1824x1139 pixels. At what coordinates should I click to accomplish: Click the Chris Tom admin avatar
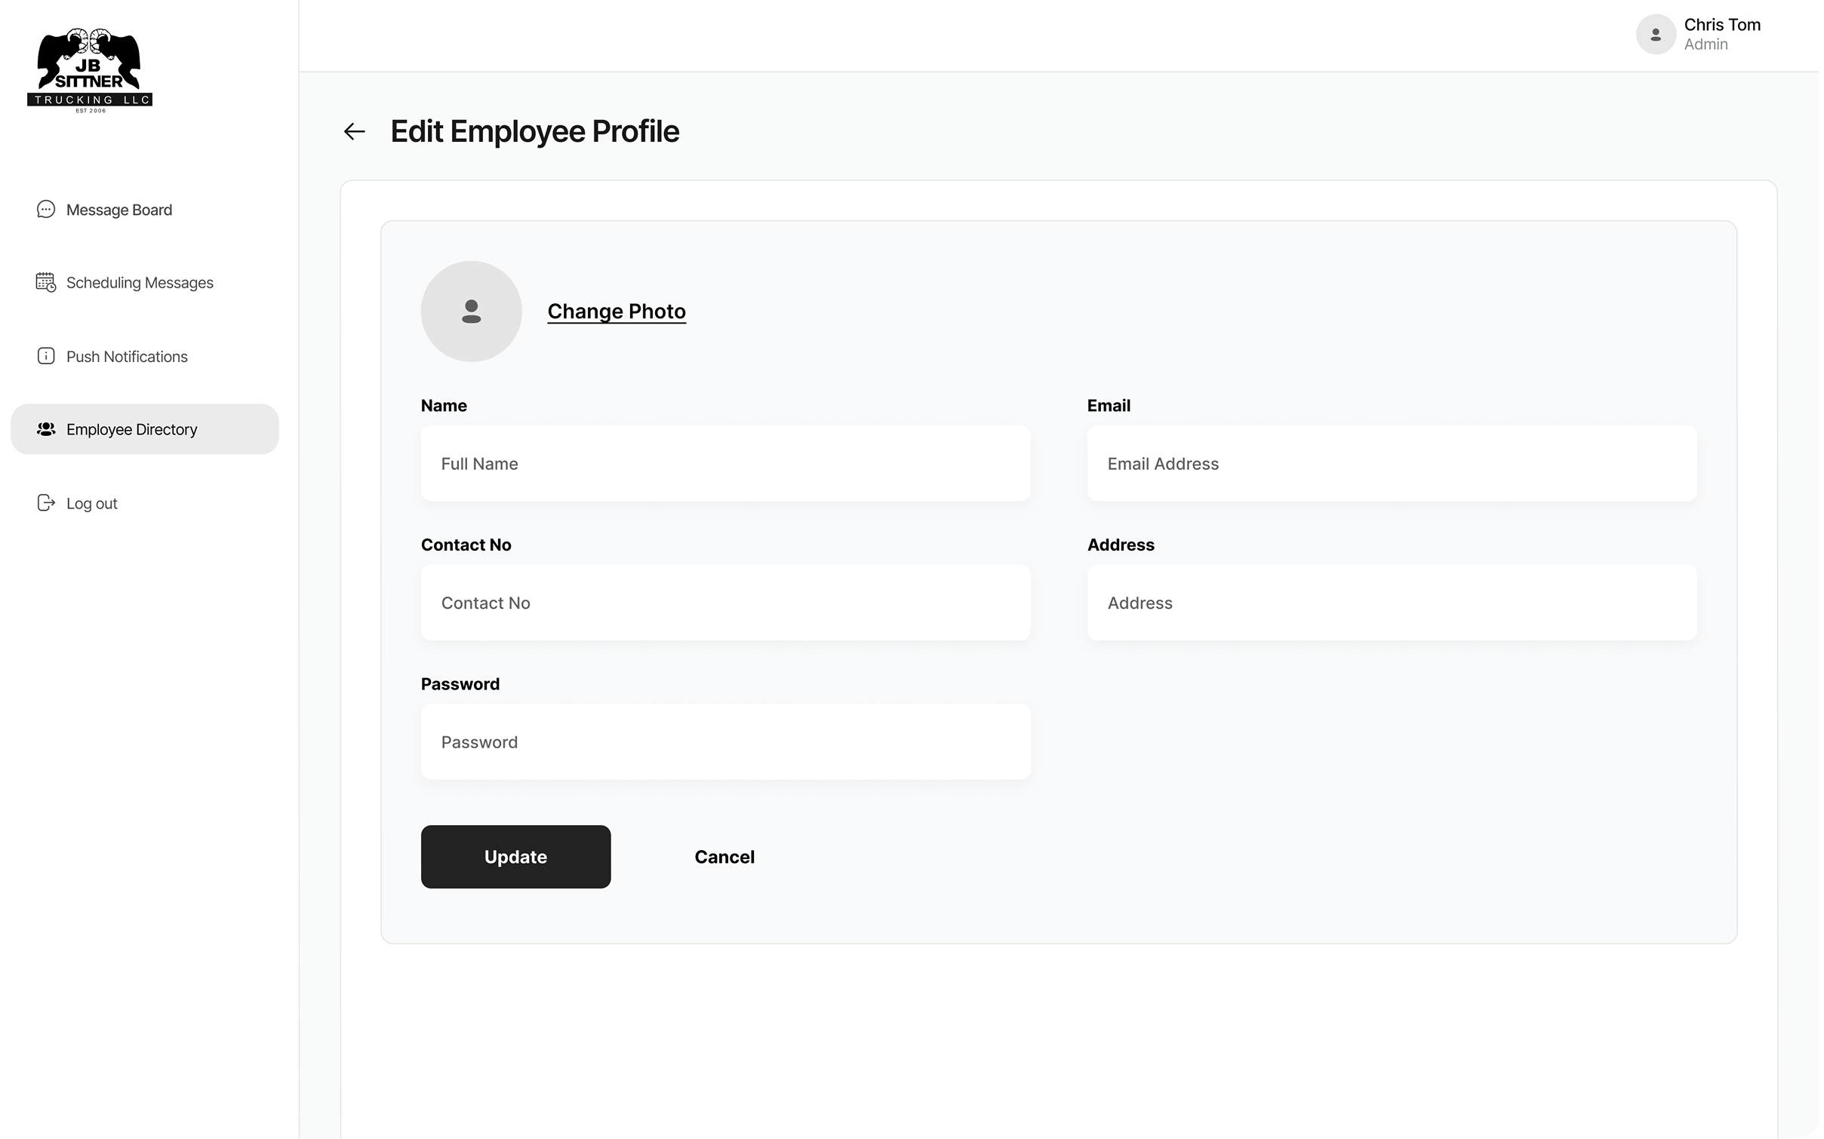(x=1655, y=35)
